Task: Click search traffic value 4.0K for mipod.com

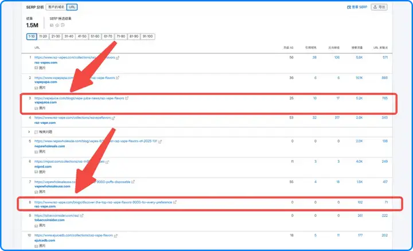Action: pyautogui.click(x=359, y=162)
